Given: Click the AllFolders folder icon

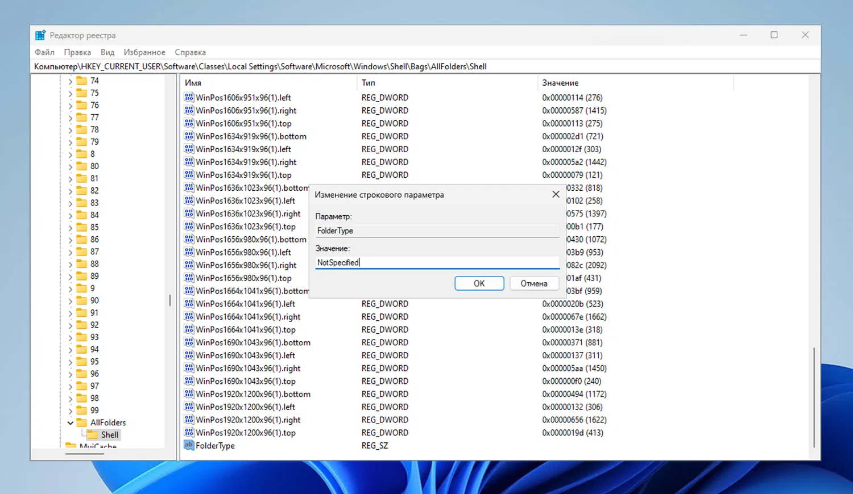Looking at the screenshot, I should click(x=81, y=422).
